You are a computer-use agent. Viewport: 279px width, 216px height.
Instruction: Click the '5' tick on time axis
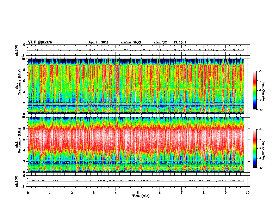[x=138, y=193]
